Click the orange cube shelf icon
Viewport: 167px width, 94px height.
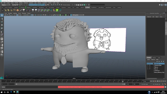tap(17, 10)
